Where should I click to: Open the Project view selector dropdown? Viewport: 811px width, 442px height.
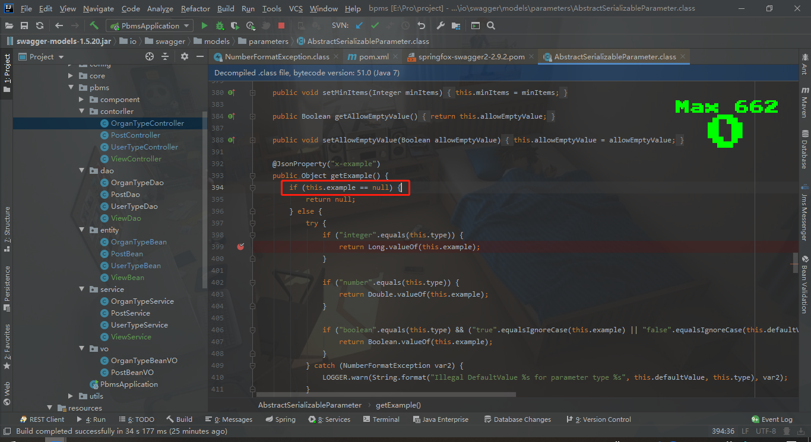click(41, 56)
